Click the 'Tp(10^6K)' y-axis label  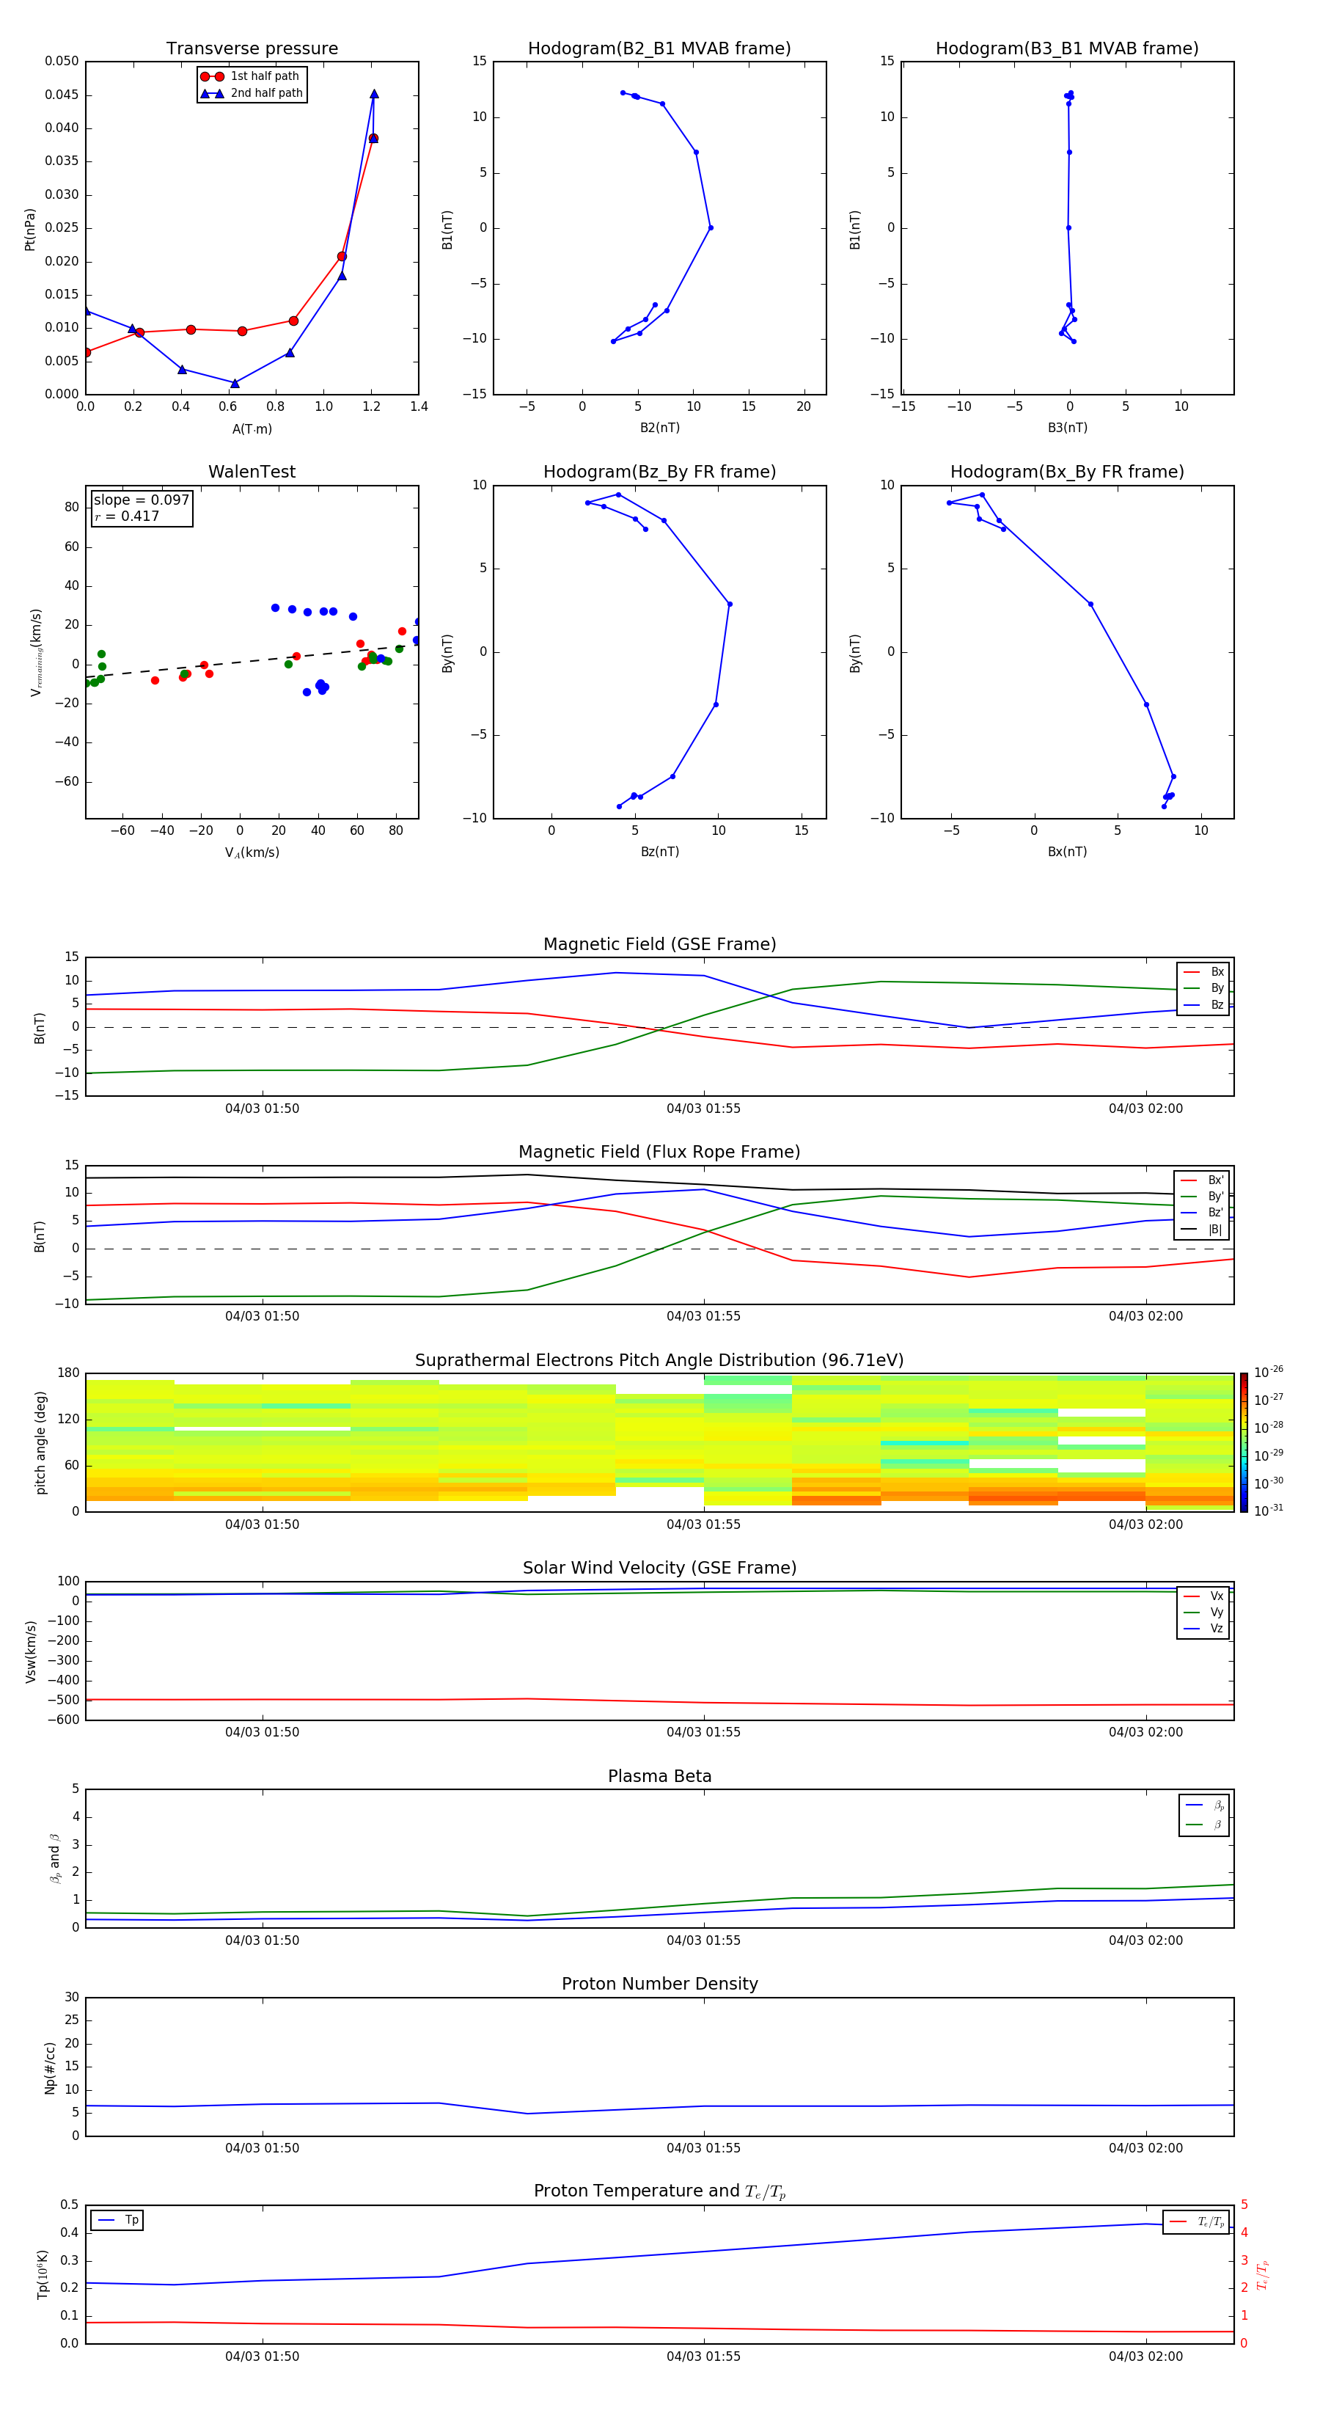coord(43,2274)
